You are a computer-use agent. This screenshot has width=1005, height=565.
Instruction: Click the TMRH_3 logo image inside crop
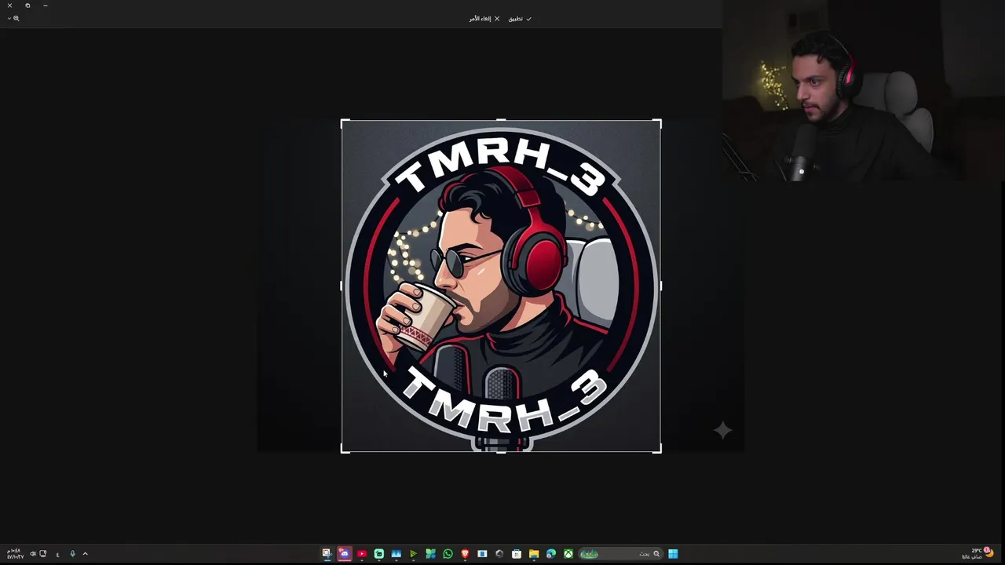pyautogui.click(x=501, y=286)
